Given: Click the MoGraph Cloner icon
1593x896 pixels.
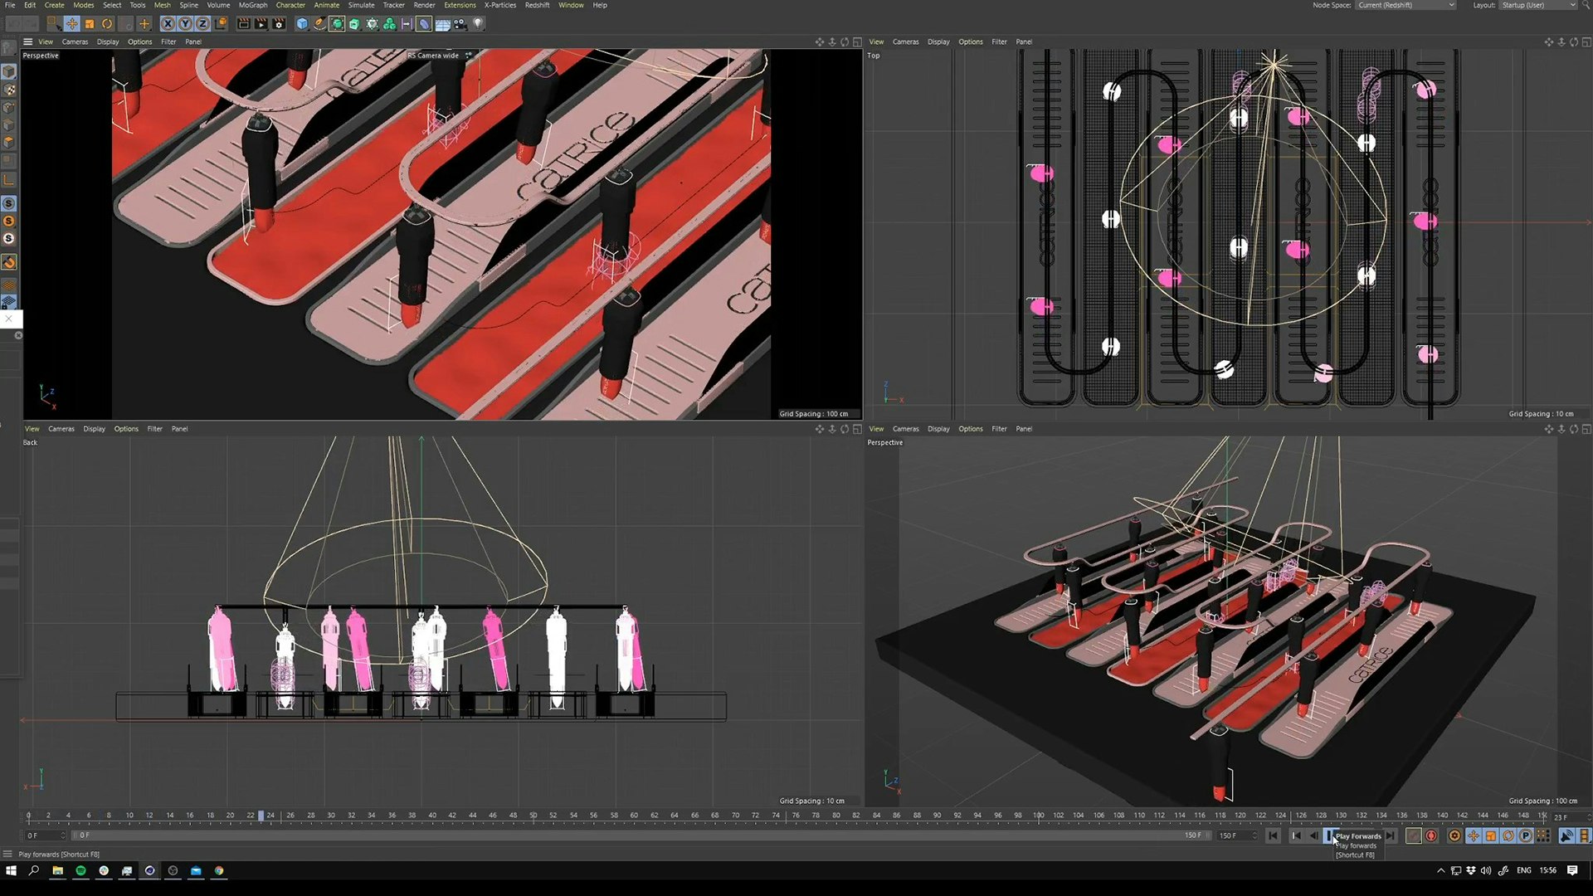Looking at the screenshot, I should click(389, 24).
